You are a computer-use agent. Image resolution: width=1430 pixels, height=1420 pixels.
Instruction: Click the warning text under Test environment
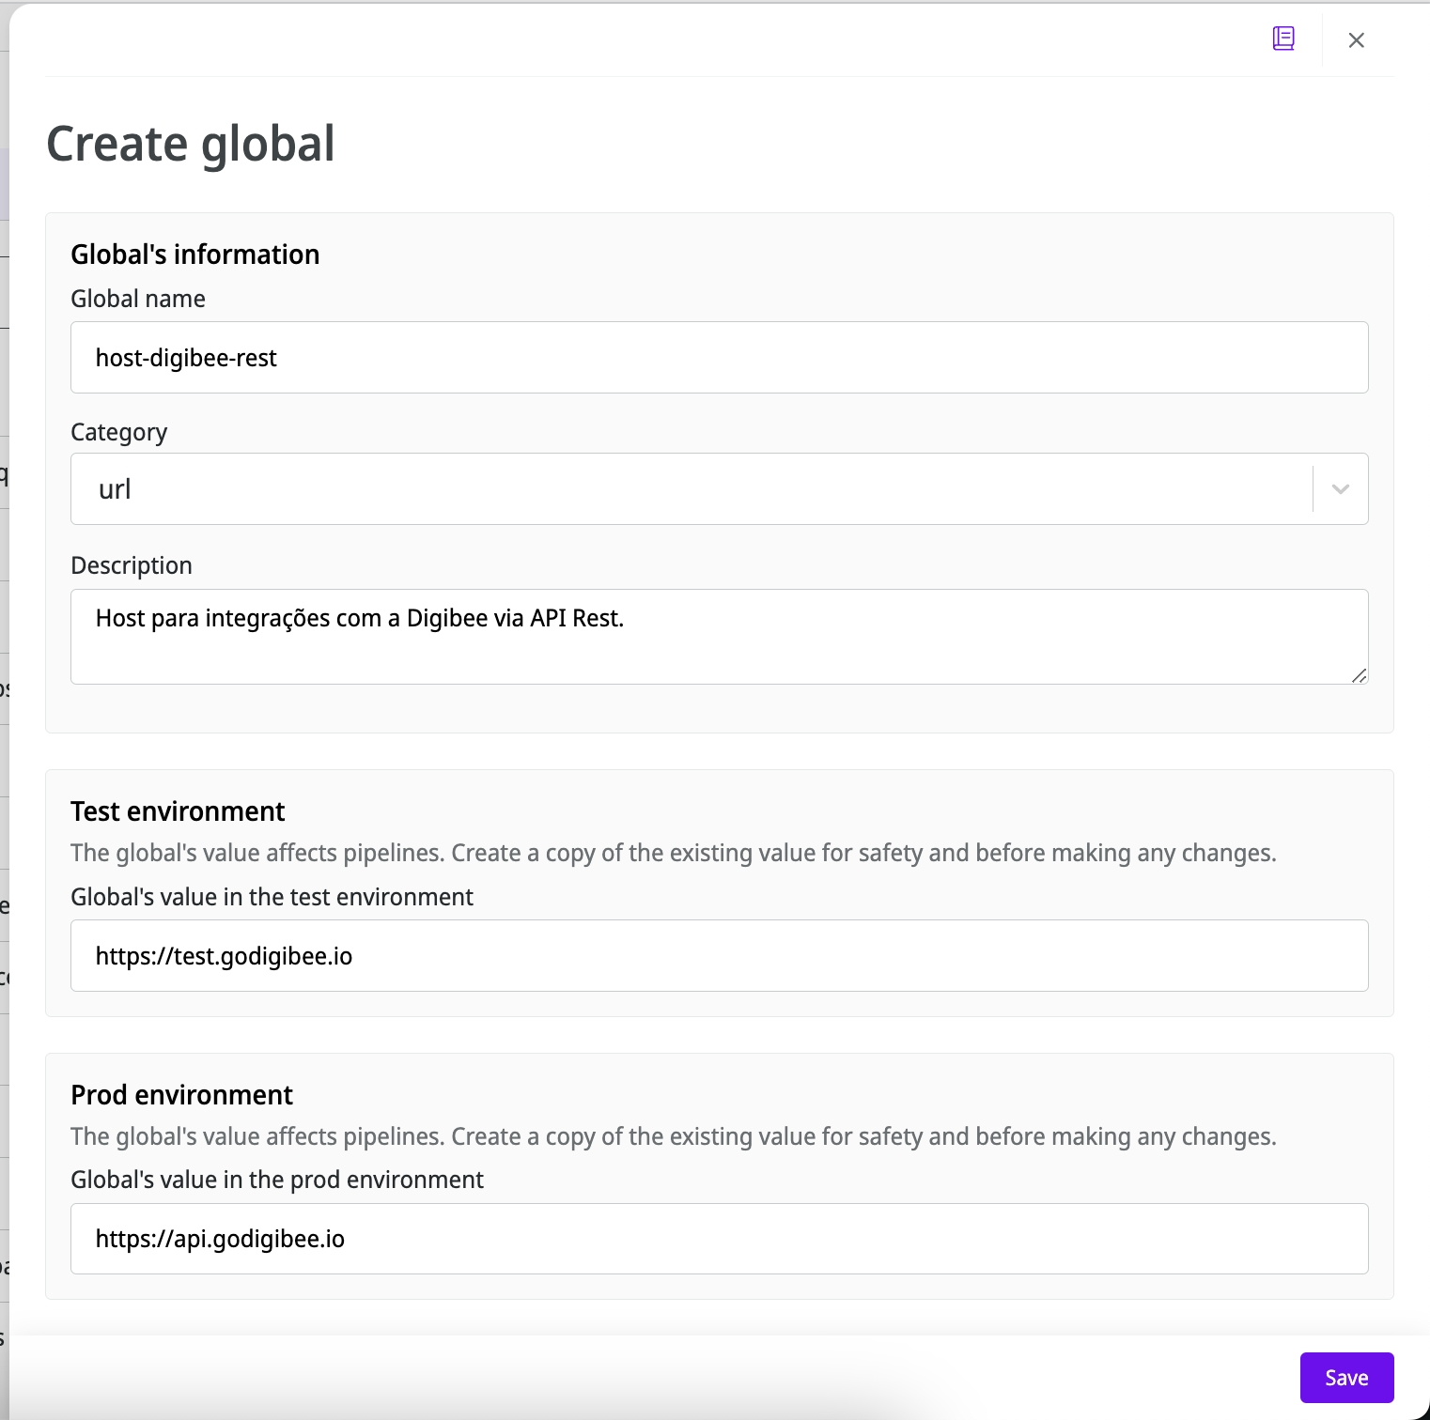point(673,853)
